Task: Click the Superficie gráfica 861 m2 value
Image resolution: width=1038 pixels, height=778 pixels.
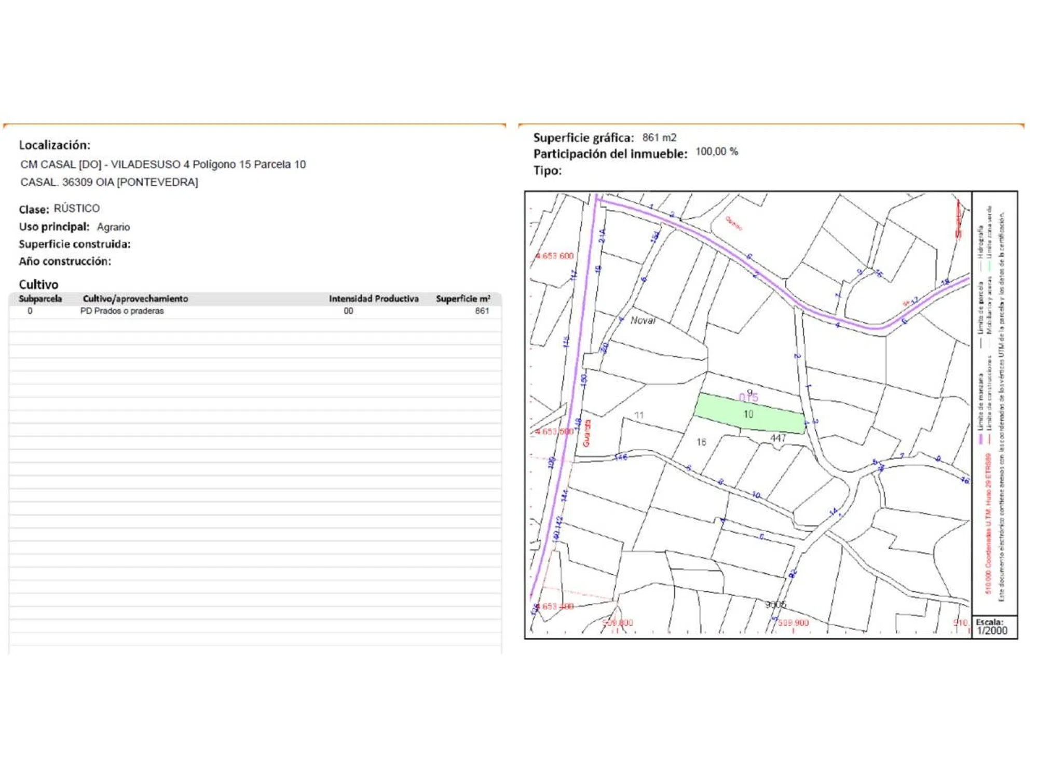Action: point(659,137)
